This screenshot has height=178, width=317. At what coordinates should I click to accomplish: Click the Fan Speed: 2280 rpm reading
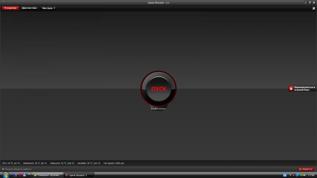114,163
